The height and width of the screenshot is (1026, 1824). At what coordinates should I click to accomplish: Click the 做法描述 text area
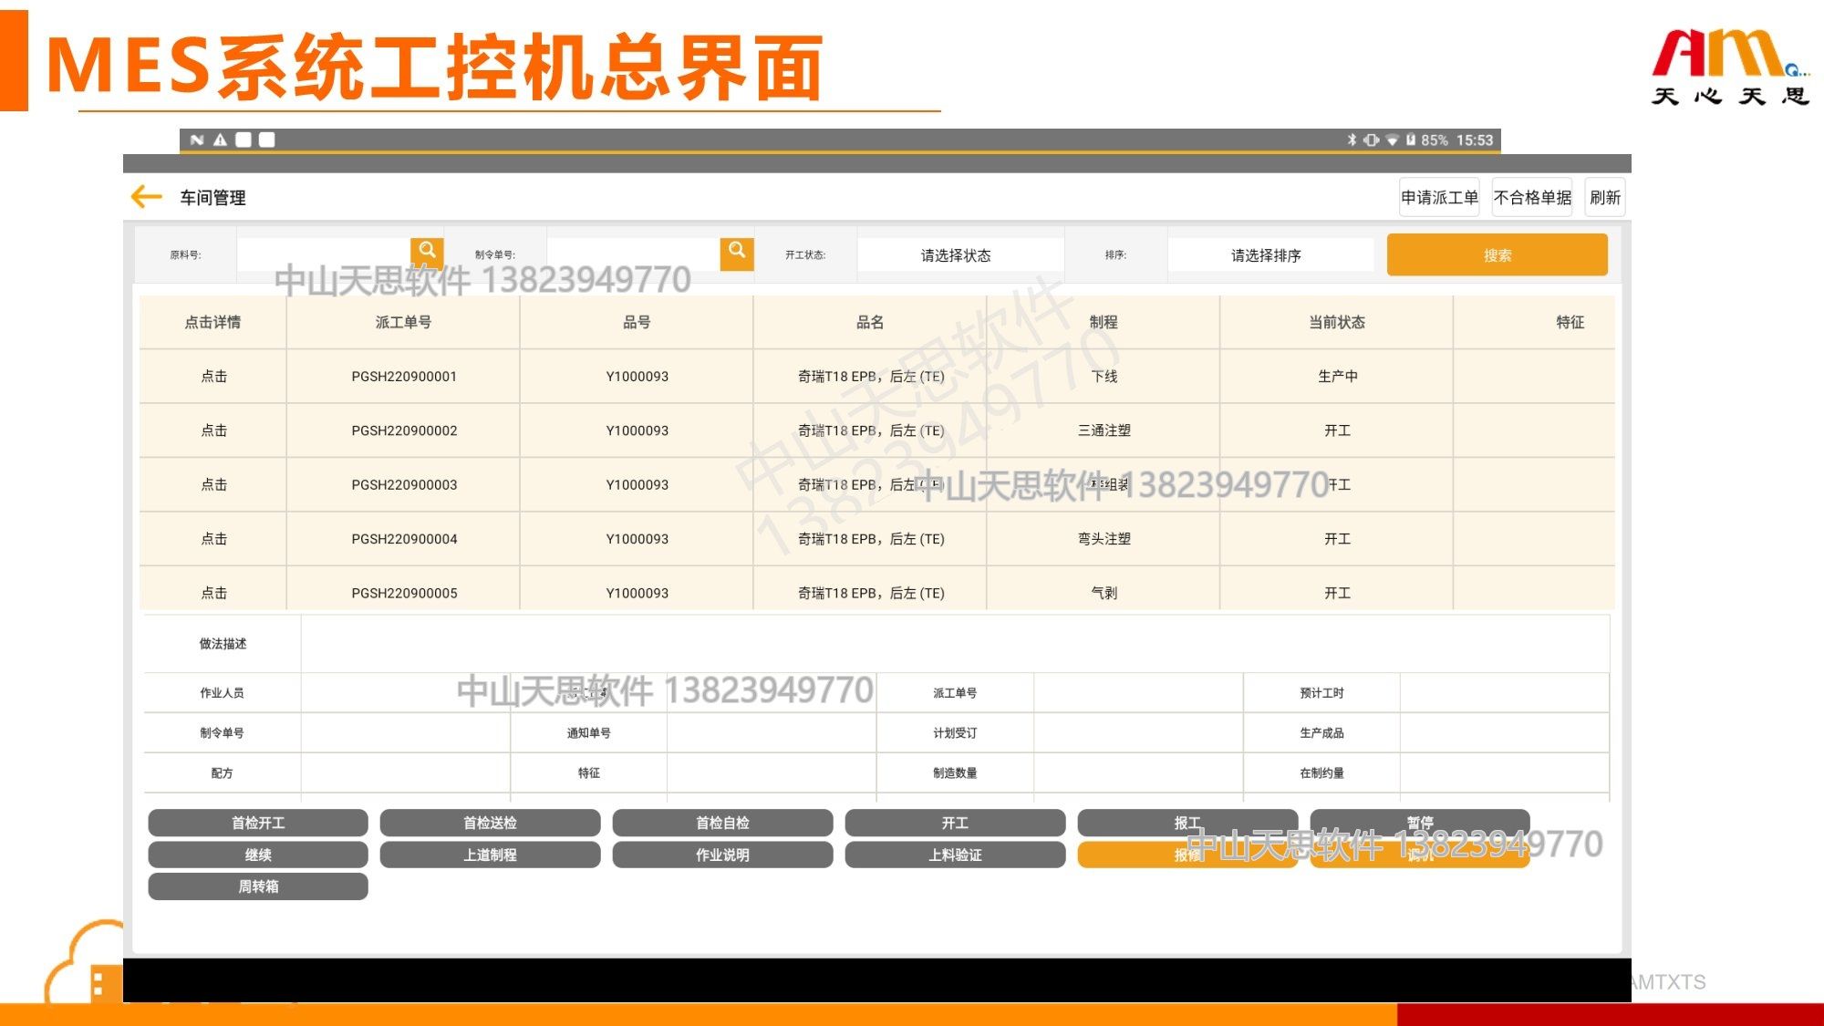[955, 644]
